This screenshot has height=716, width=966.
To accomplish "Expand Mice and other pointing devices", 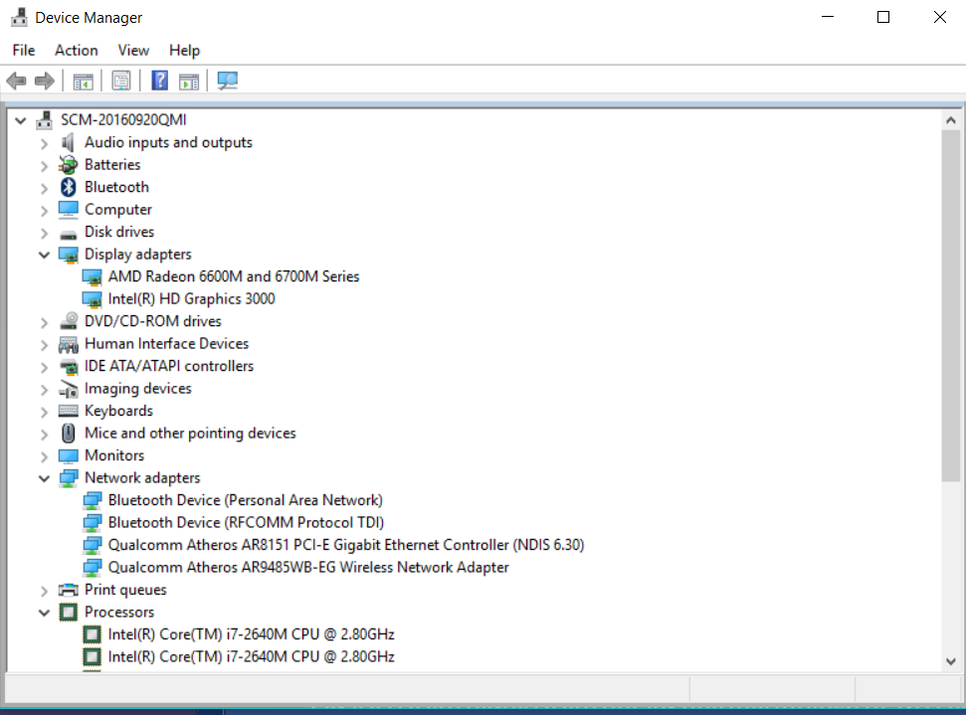I will click(x=44, y=434).
